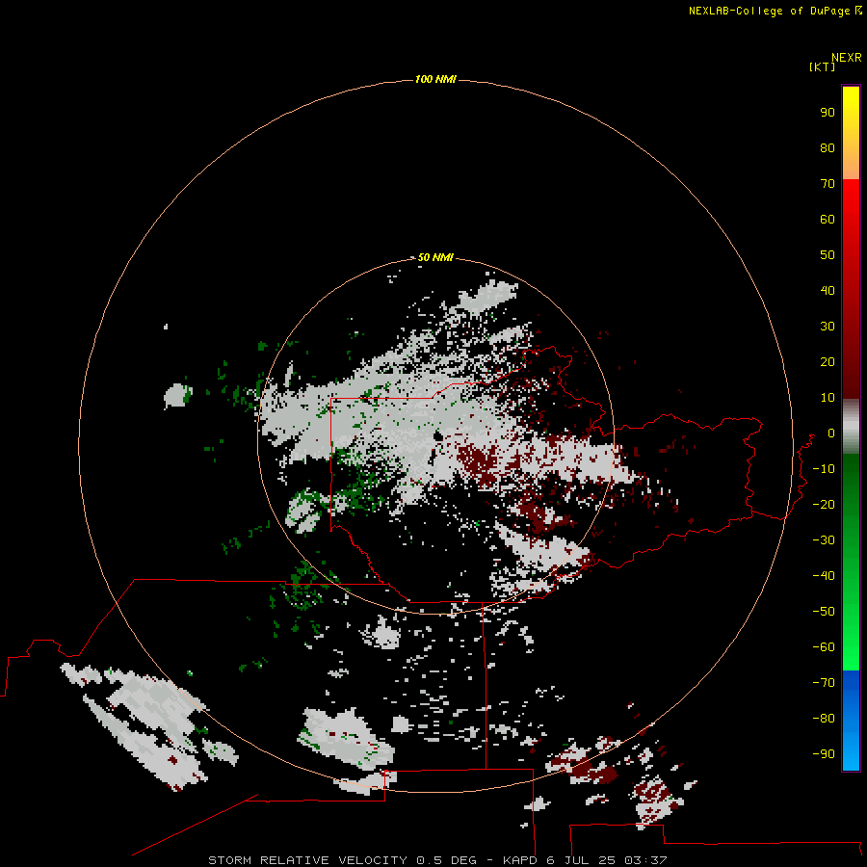The image size is (867, 867).
Task: Click the -80 value on velocity scale
Action: (824, 719)
